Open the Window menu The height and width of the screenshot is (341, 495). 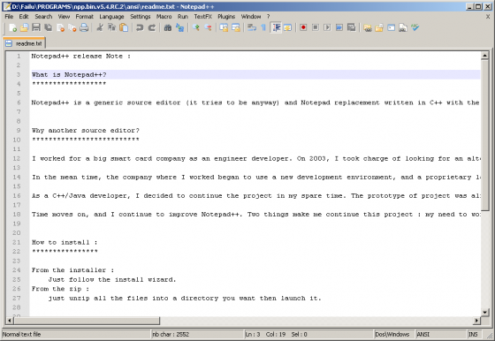(x=251, y=17)
